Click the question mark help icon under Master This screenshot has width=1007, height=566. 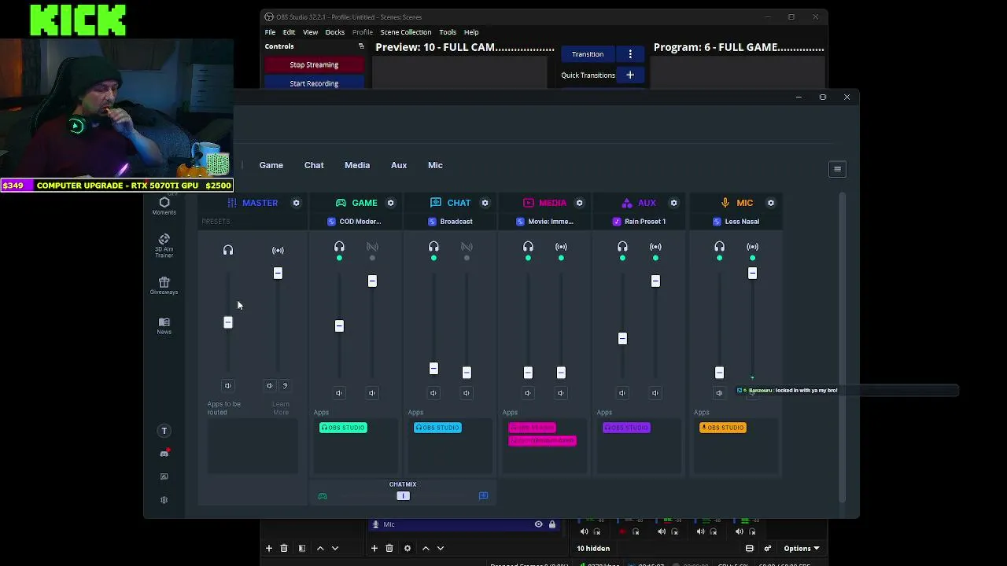[x=285, y=386]
